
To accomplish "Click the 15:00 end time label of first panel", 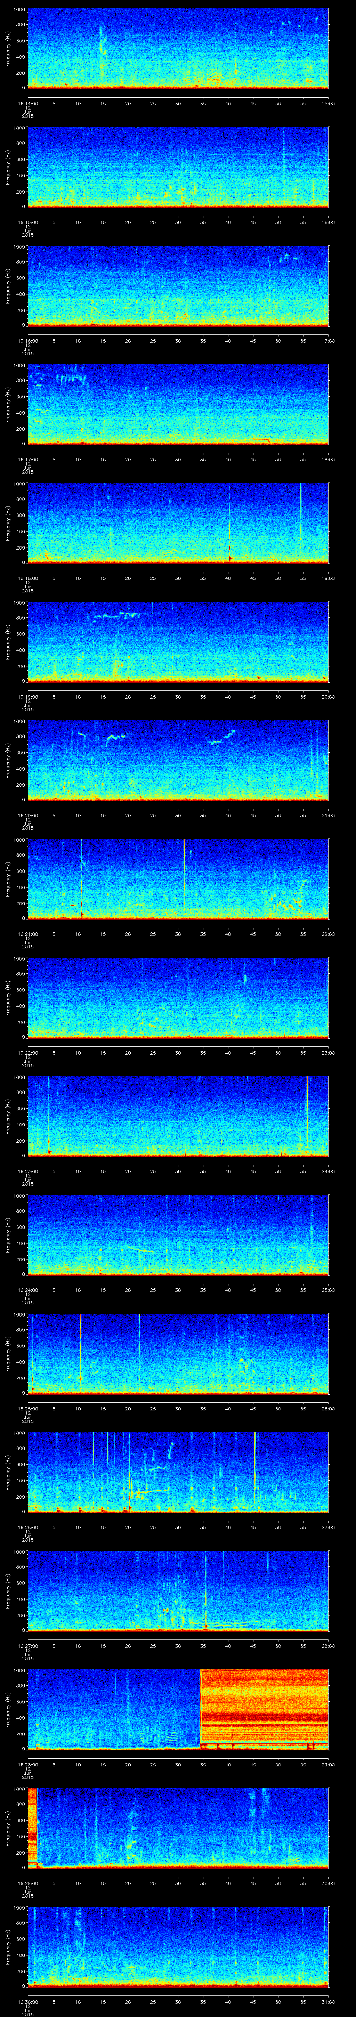I will (329, 103).
